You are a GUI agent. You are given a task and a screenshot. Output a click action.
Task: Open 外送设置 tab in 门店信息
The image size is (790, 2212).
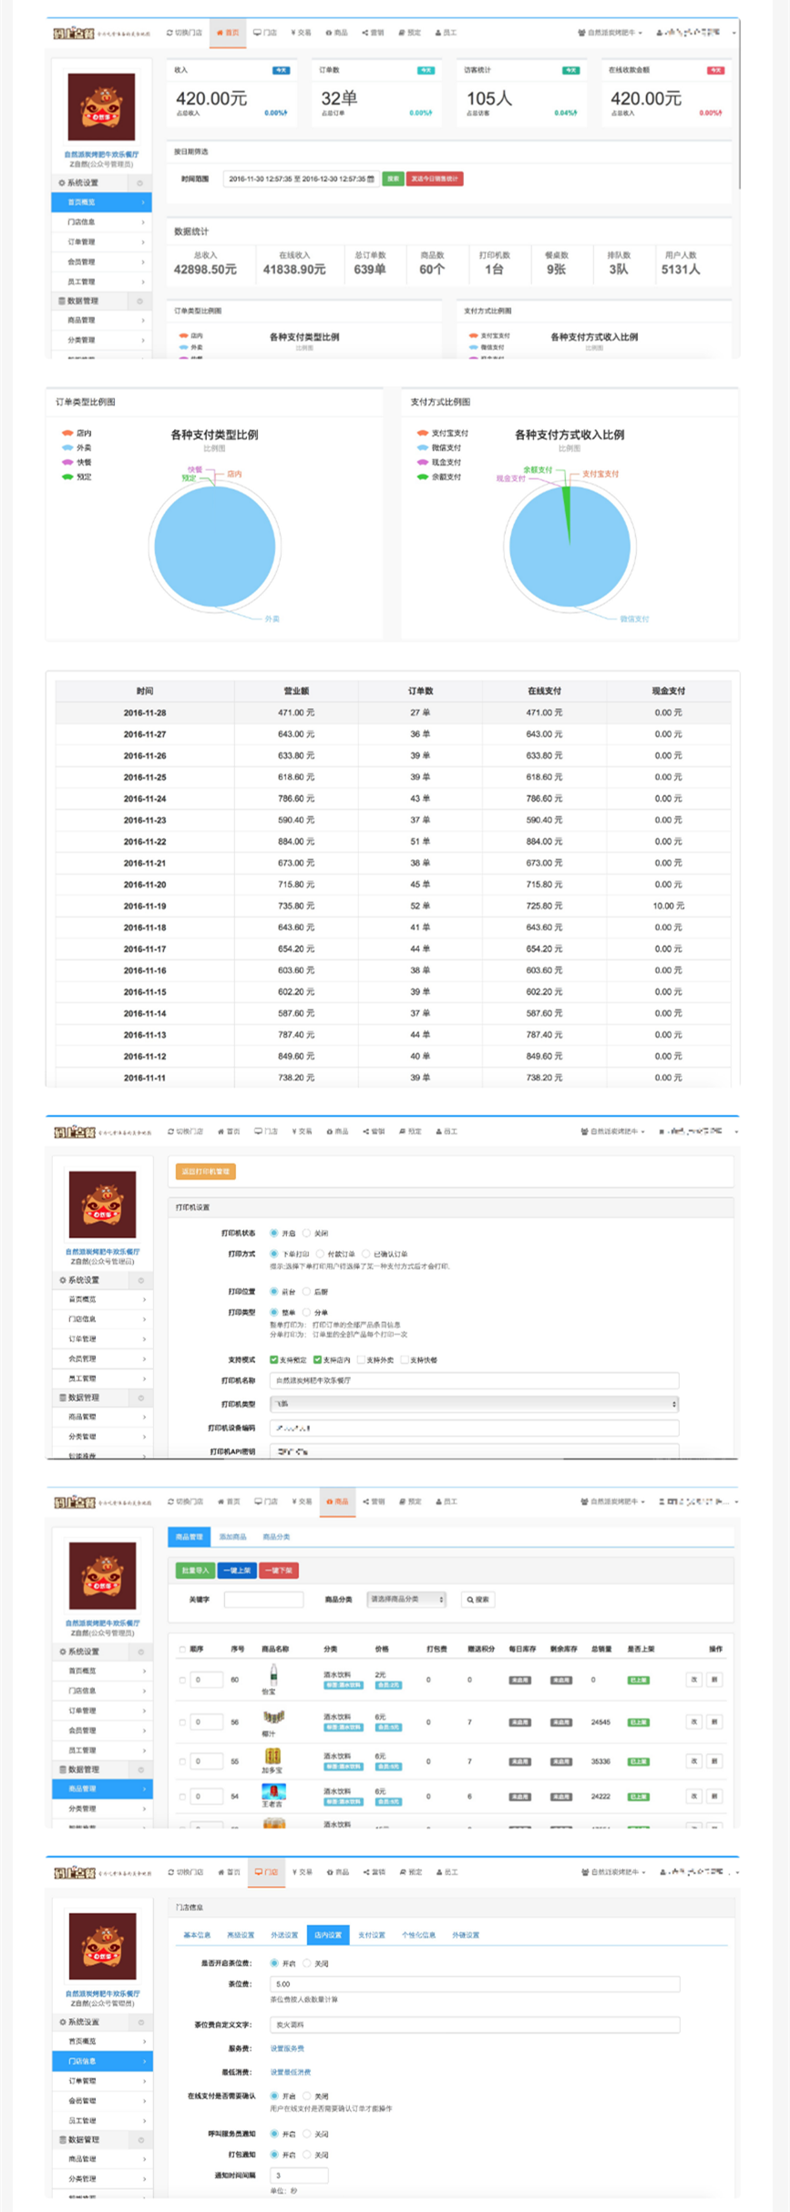pyautogui.click(x=284, y=1935)
